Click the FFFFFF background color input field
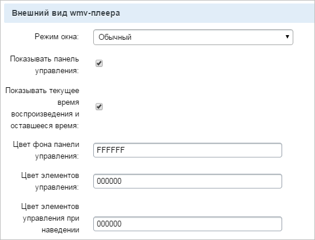This screenshot has width=315, height=240. click(x=188, y=150)
